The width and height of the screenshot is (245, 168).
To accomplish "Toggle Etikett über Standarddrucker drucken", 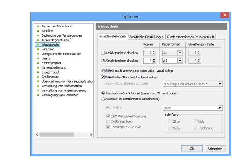I will [102, 77].
